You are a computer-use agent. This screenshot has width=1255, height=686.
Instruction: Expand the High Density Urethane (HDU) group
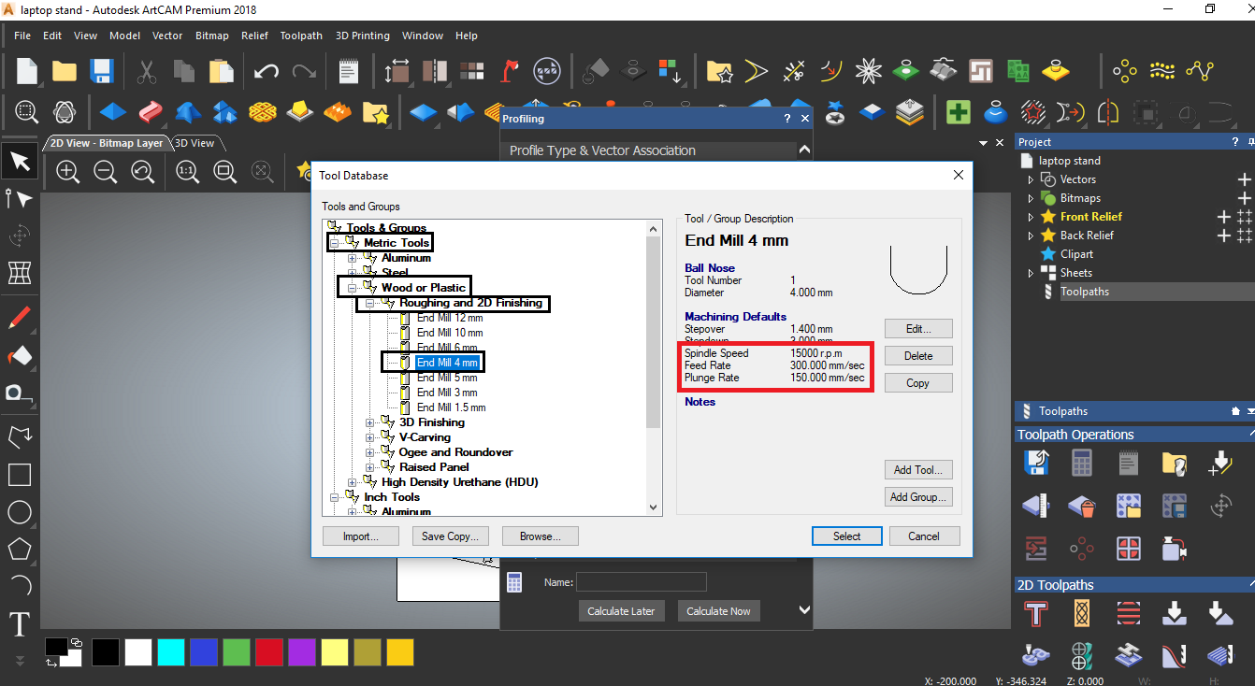(352, 482)
